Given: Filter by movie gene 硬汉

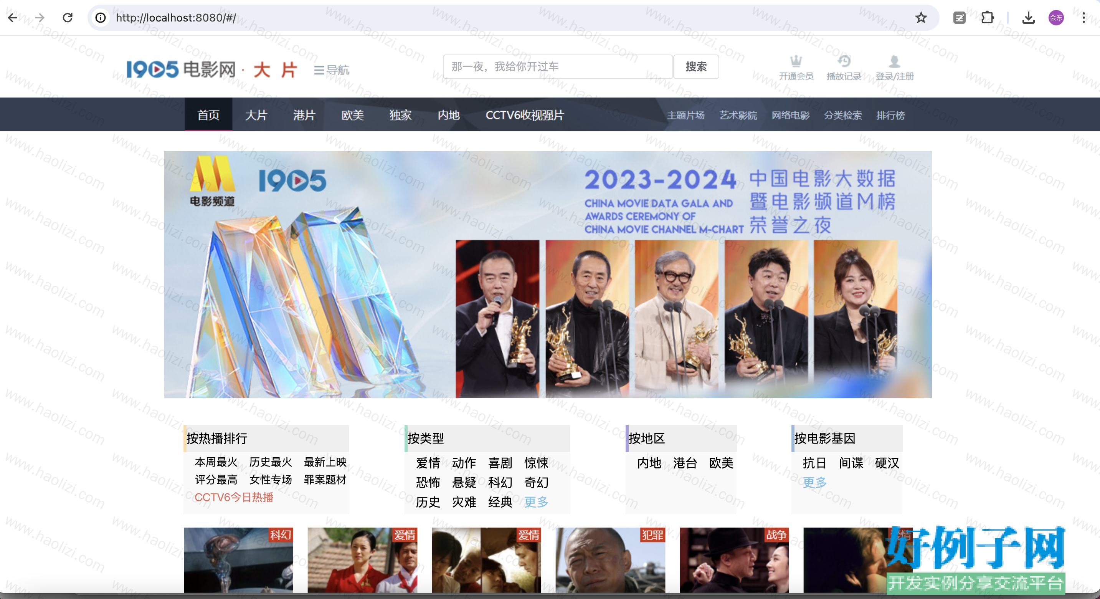Looking at the screenshot, I should click(x=887, y=463).
